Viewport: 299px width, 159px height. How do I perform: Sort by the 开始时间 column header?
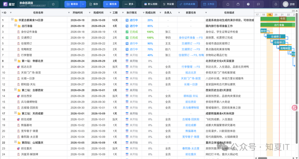click(78, 12)
